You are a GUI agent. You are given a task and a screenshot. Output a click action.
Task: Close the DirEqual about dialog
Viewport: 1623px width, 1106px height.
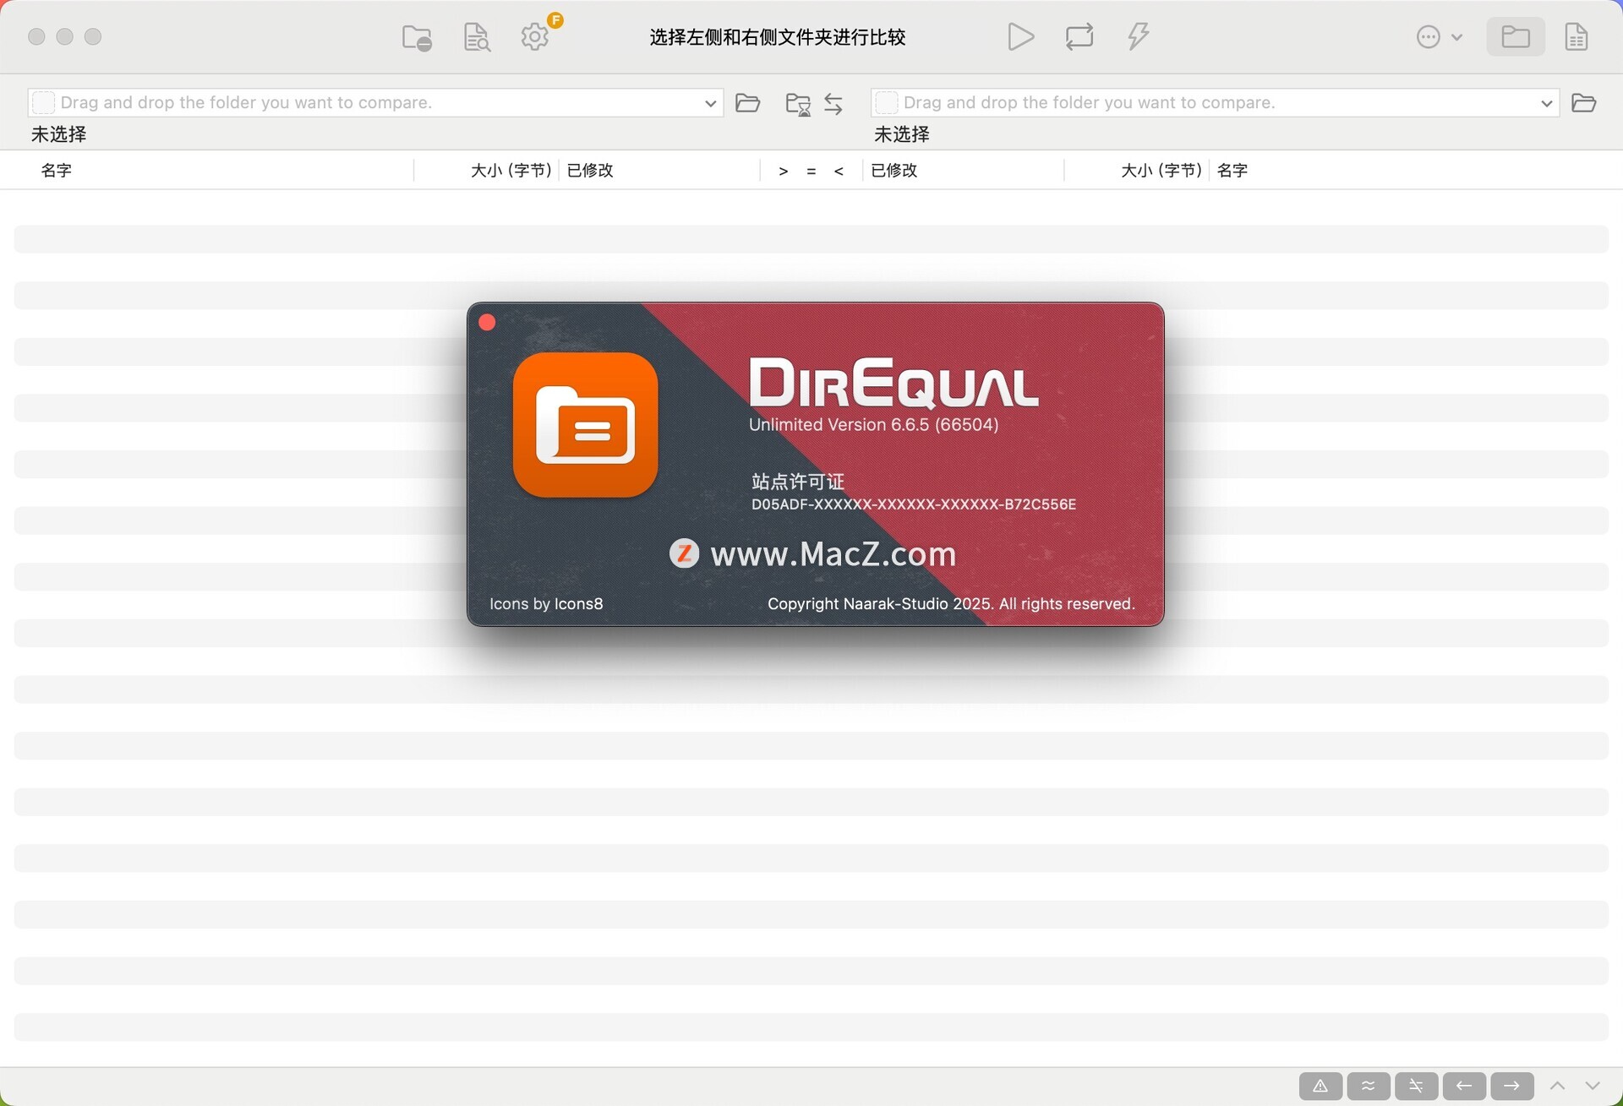coord(487,322)
